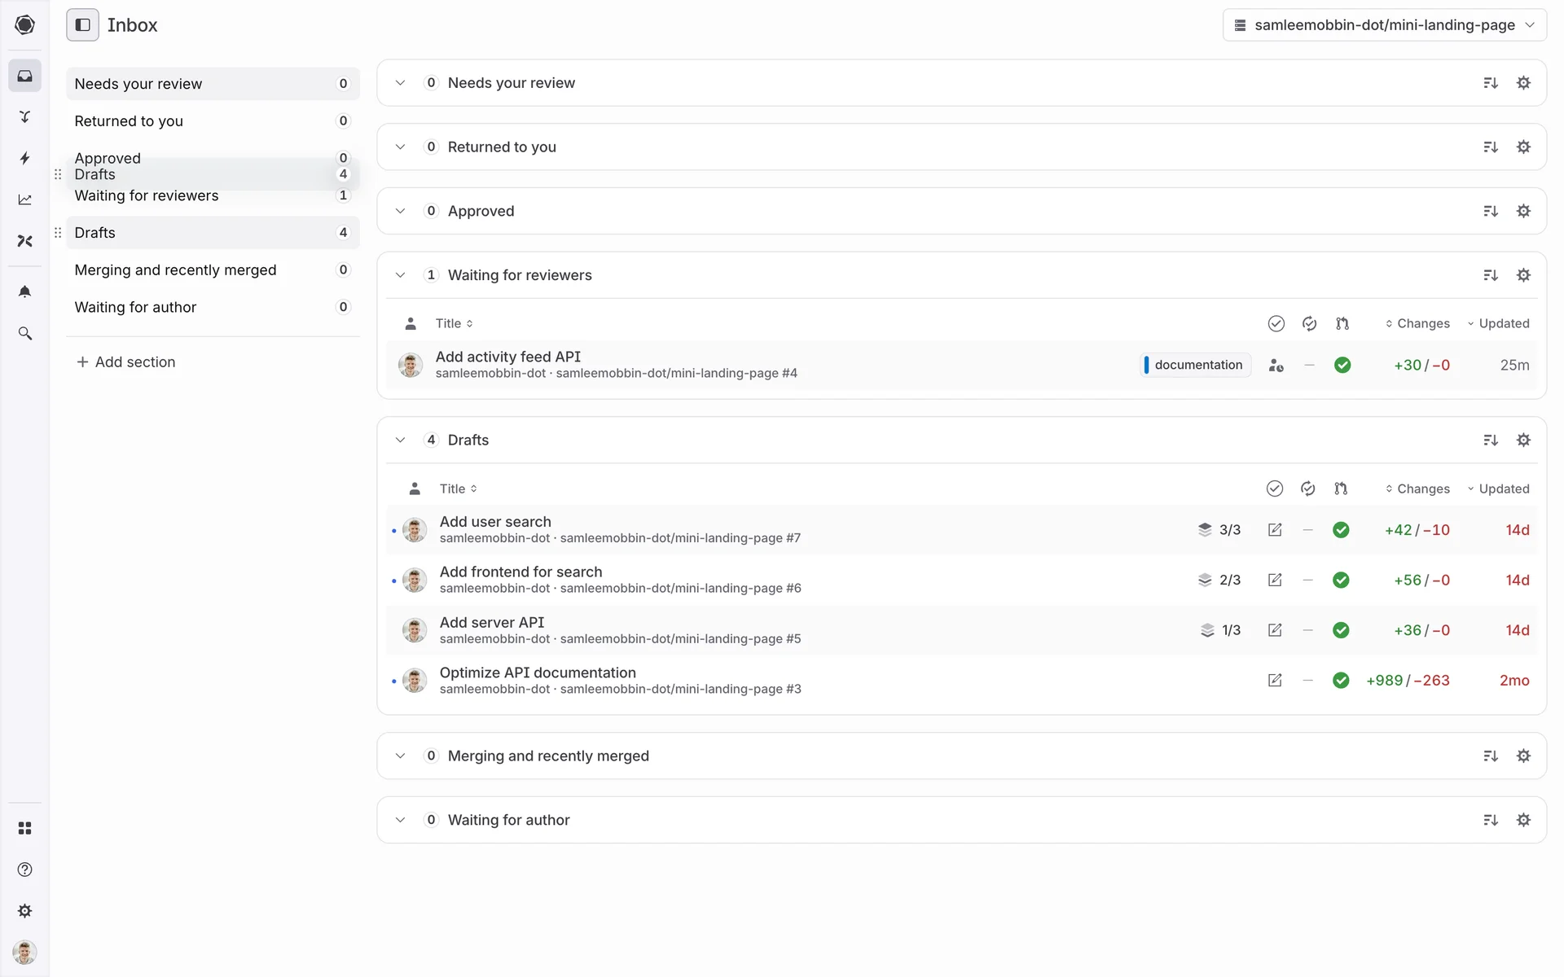Image resolution: width=1564 pixels, height=977 pixels.
Task: Open Add activity feed API pull request
Action: pos(507,357)
